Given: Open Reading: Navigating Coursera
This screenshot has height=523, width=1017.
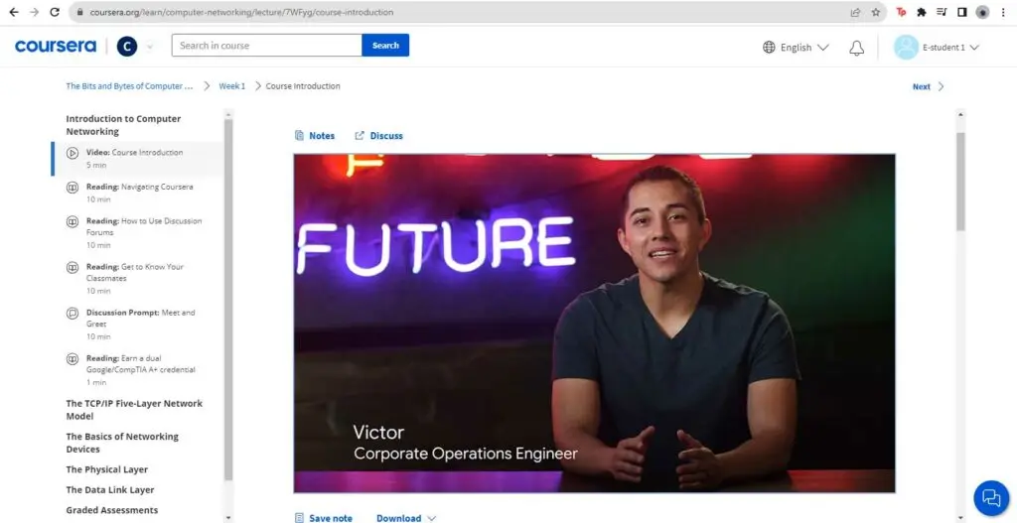Looking at the screenshot, I should coord(137,193).
